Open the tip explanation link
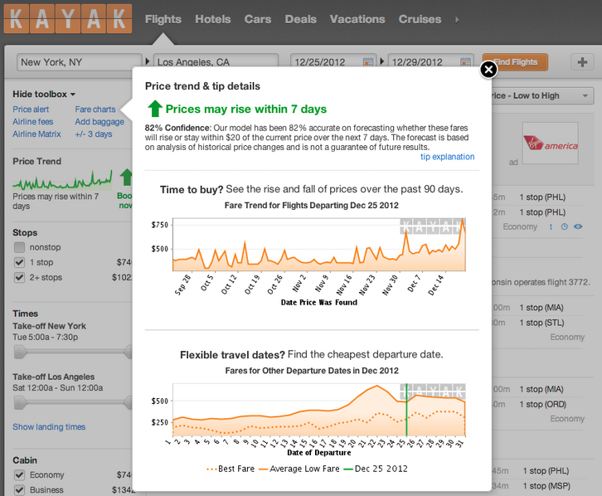This screenshot has width=602, height=496. click(x=447, y=157)
